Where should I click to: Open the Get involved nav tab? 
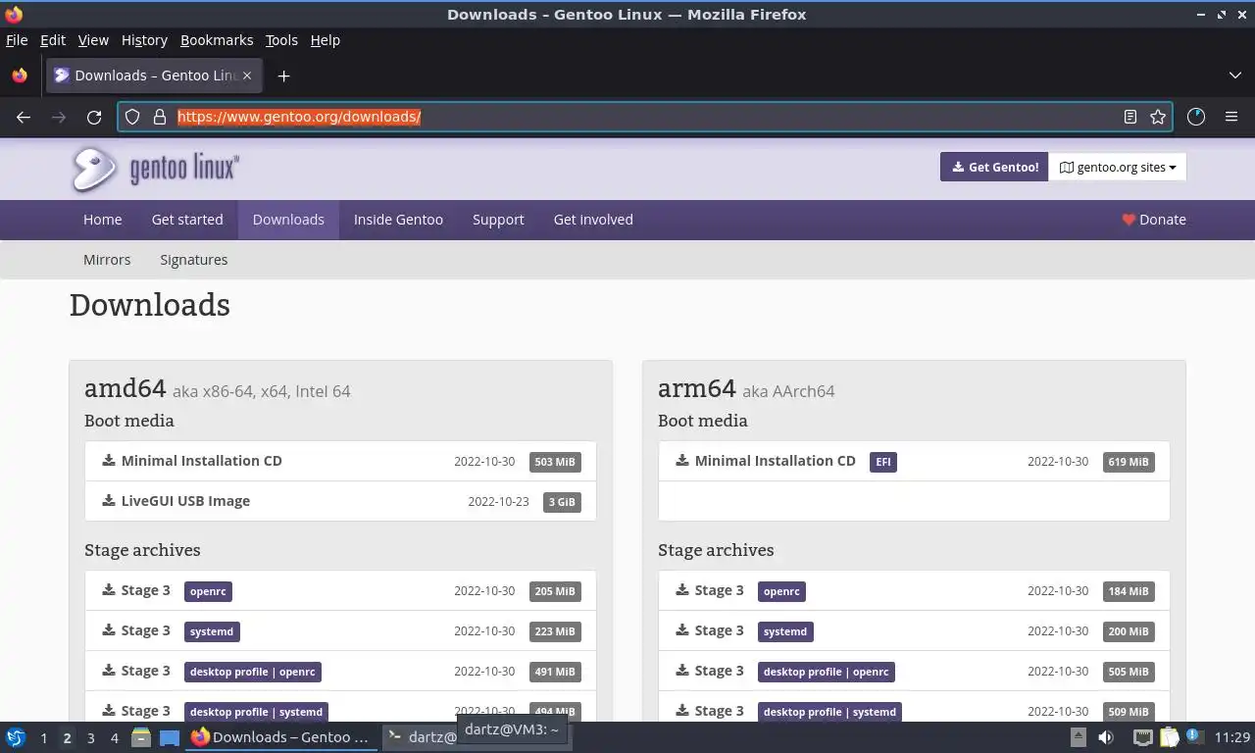coord(593,220)
